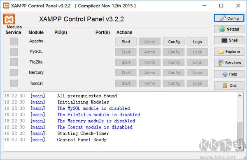Viewport: 247px width, 160px height.
Task: Toggle the FileZilla service checkbox
Action: (14, 62)
